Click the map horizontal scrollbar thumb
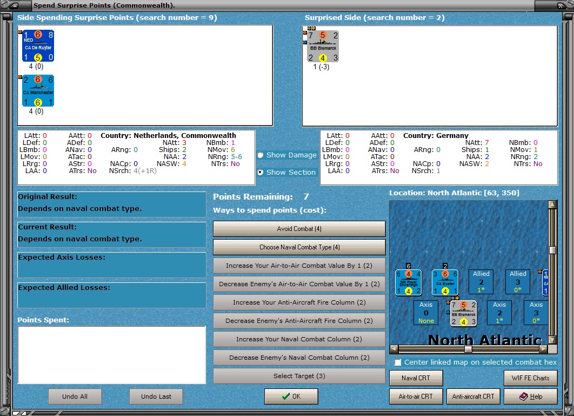The image size is (574, 416). (x=468, y=349)
